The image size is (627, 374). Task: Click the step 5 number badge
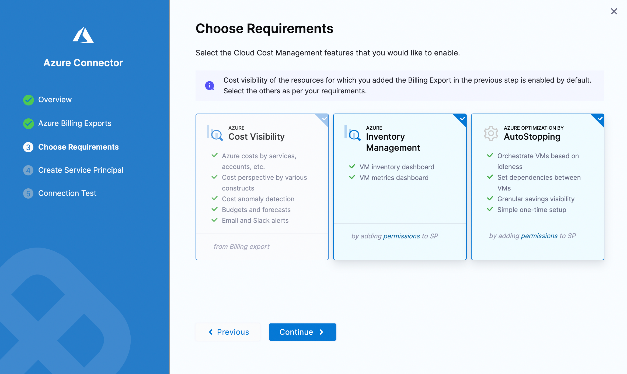(28, 193)
